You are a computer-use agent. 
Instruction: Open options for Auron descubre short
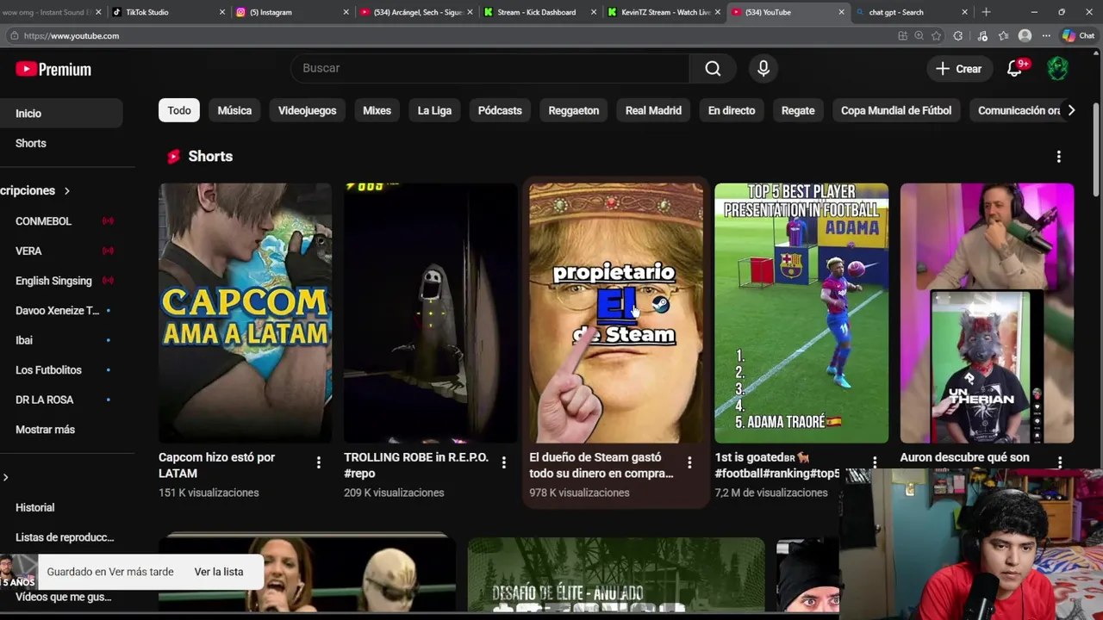pos(1060,462)
